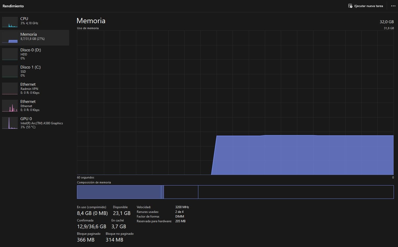Click the Confirmada 12,9/36,6 GB value

(92, 226)
